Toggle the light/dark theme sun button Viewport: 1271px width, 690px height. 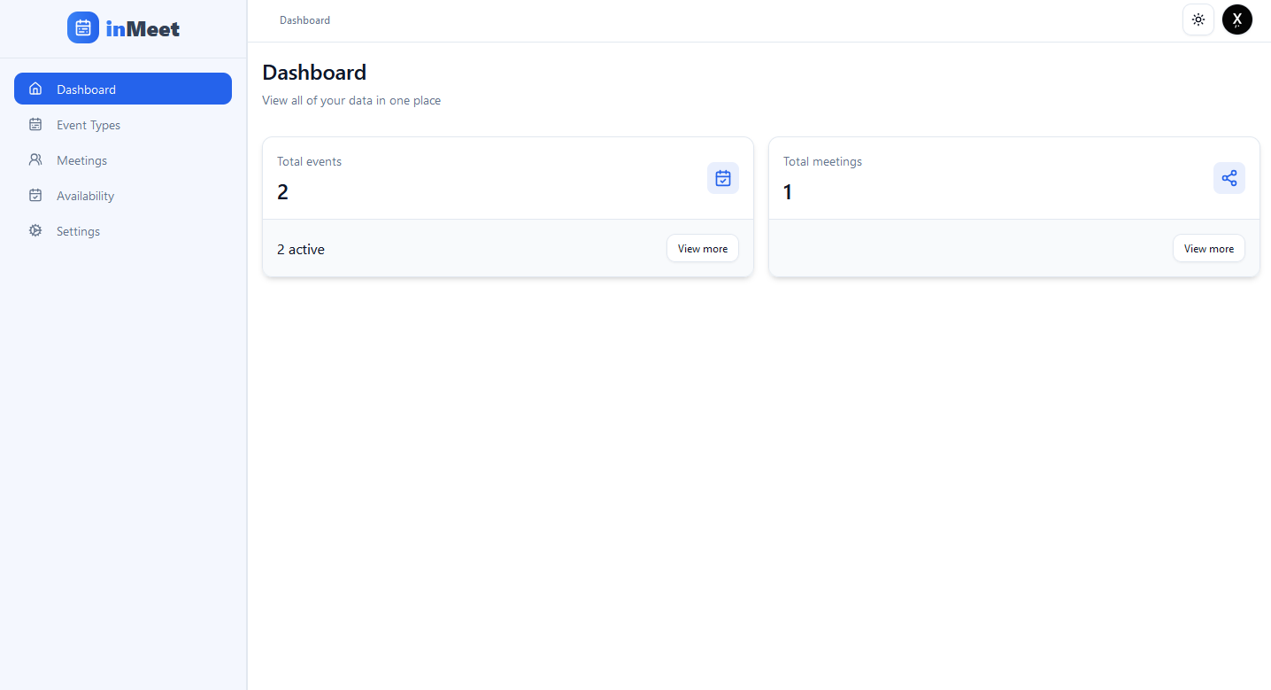pos(1198,19)
